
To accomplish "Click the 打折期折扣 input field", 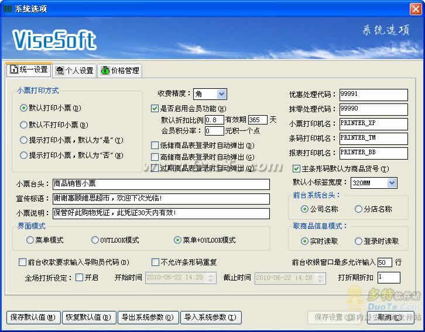I will (x=389, y=278).
